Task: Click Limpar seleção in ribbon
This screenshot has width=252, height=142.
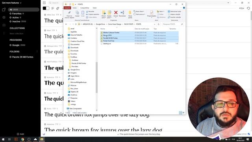Action: point(174,14)
